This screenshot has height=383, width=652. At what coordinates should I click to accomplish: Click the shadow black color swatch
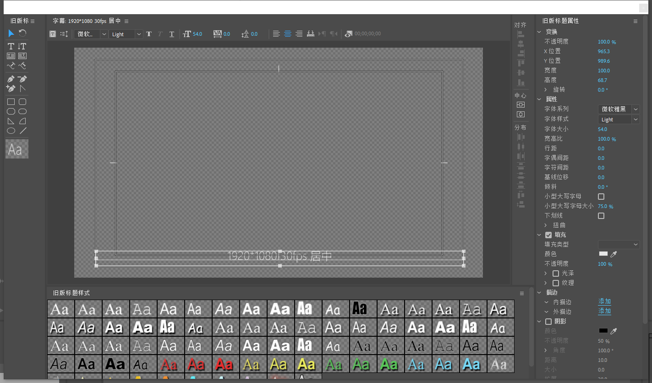tap(603, 331)
